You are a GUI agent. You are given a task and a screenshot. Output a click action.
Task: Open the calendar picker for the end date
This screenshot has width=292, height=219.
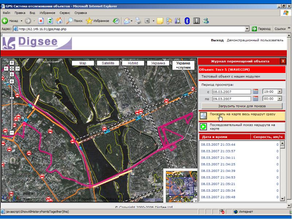[255, 99]
